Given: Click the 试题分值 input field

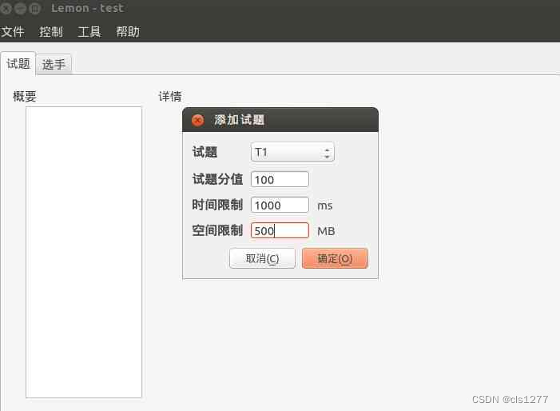Looking at the screenshot, I should point(280,179).
